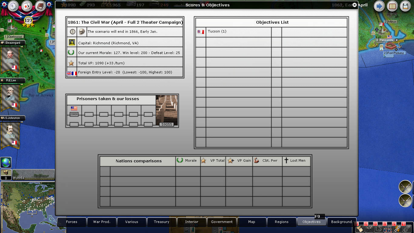
Task: Open the Background tab
Action: coord(341,222)
